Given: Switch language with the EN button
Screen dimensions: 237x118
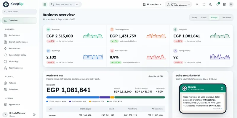Looking at the screenshot, I should click(197, 4).
